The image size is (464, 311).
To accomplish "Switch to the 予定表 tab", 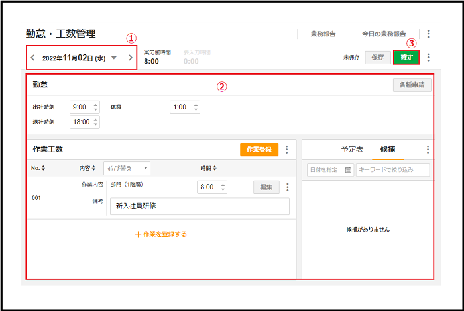I will (352, 150).
